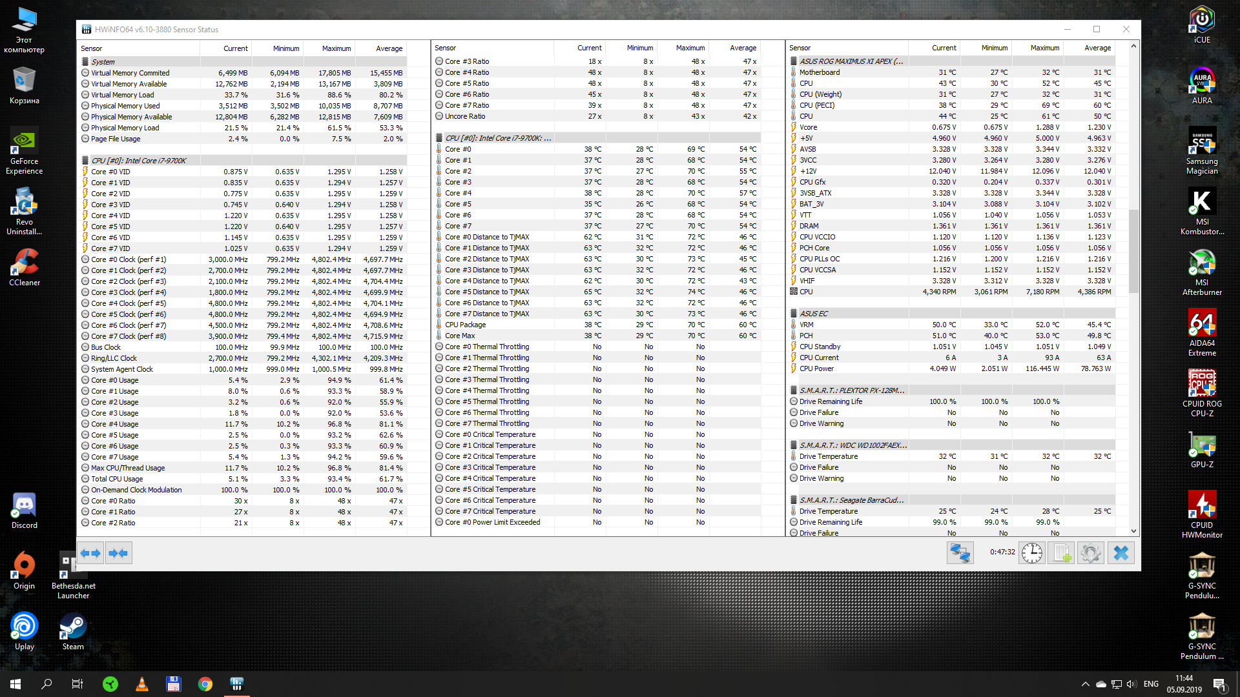Click the remote network connection icon

pos(960,553)
